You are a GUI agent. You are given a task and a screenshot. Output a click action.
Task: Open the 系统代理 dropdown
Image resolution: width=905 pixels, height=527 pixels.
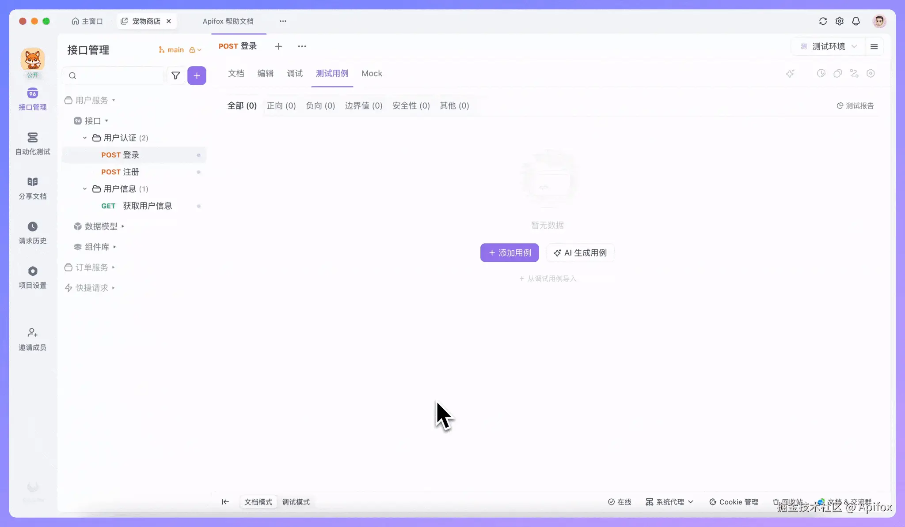[x=669, y=502]
